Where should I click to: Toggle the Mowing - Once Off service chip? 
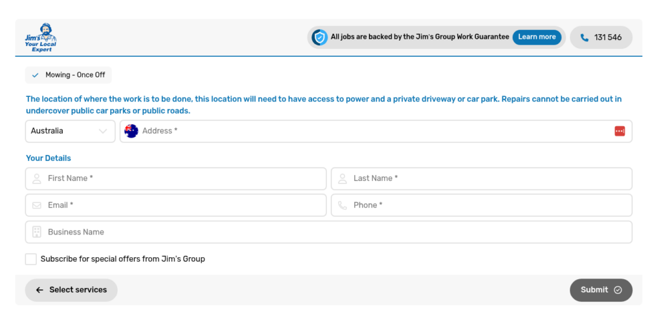coord(69,75)
